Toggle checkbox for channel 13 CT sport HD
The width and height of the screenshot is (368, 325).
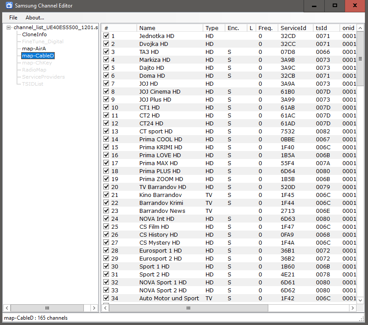pos(106,132)
